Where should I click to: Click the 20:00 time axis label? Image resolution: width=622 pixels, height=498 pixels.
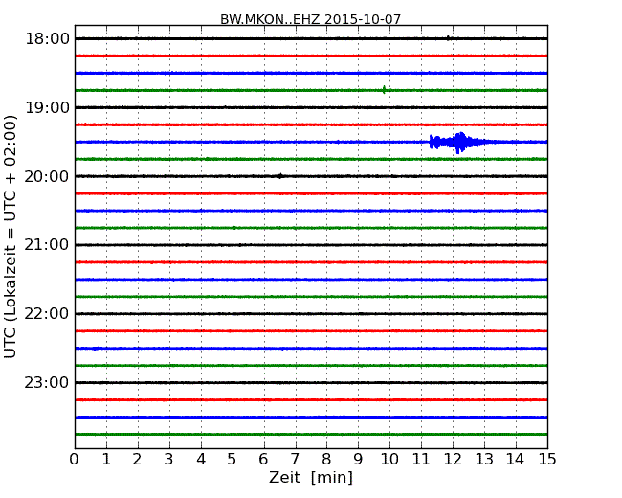(47, 176)
